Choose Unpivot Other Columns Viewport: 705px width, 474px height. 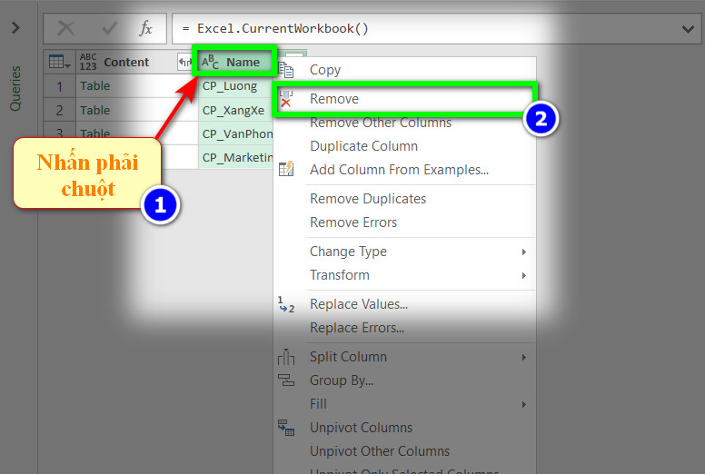pos(380,451)
